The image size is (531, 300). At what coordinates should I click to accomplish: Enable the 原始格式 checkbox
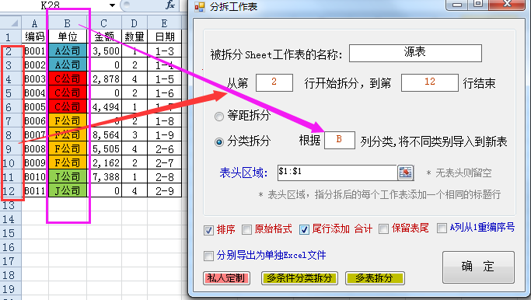point(246,229)
